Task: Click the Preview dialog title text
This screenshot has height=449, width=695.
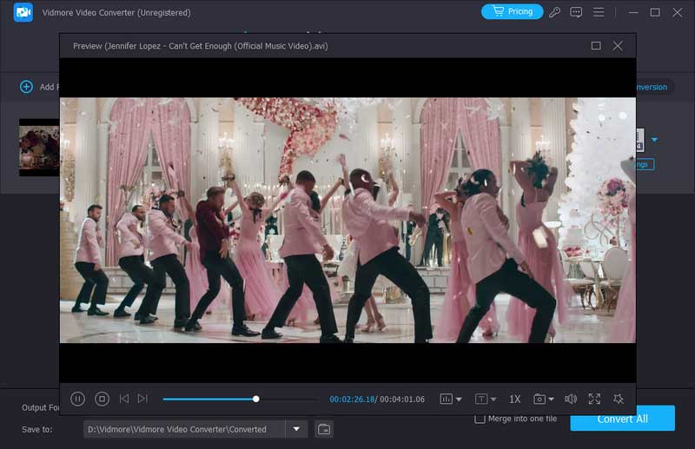Action: click(201, 46)
